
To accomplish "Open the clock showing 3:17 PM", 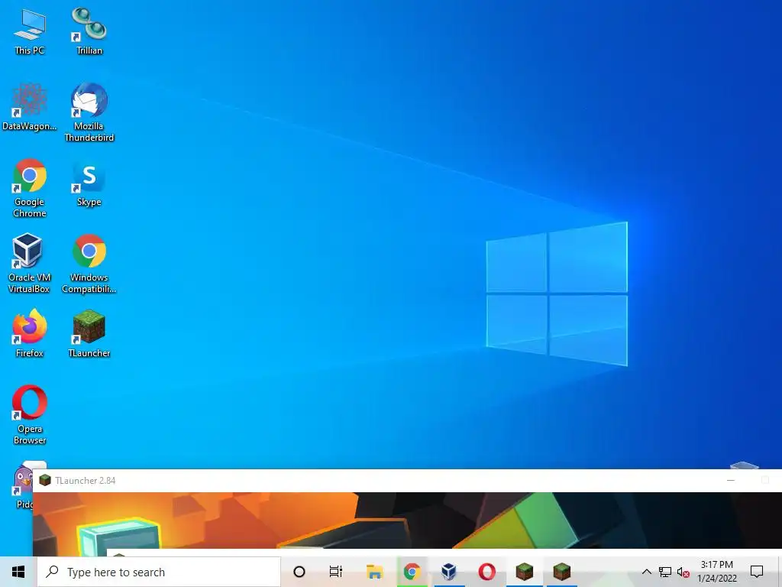I will click(716, 572).
